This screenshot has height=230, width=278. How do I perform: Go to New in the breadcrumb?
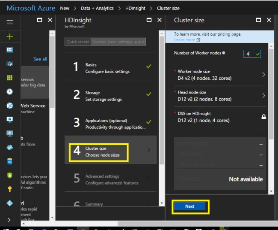tap(65, 8)
